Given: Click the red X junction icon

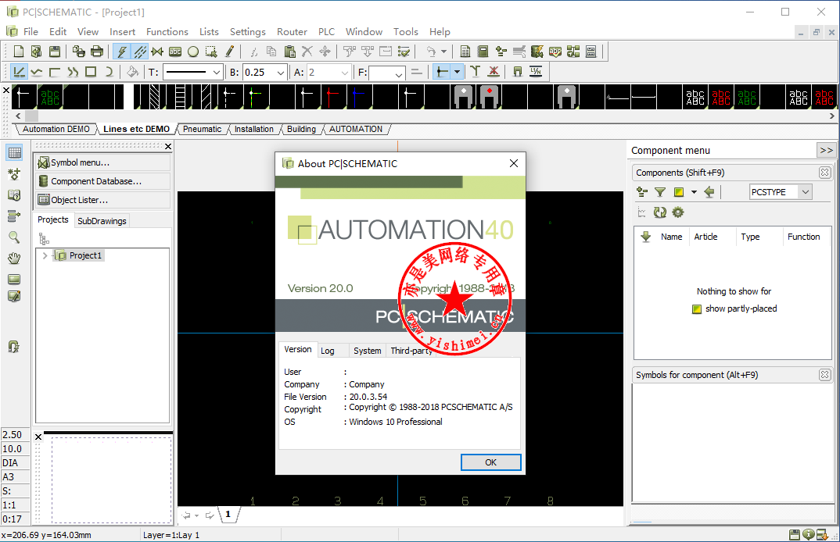Looking at the screenshot, I should tap(494, 72).
